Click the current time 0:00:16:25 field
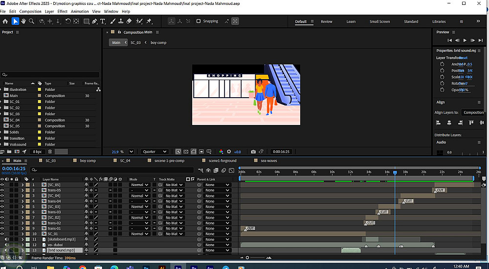 click(x=13, y=169)
